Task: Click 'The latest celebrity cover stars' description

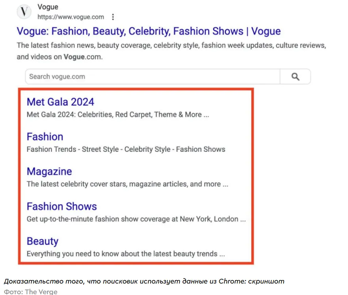Action: (x=127, y=184)
